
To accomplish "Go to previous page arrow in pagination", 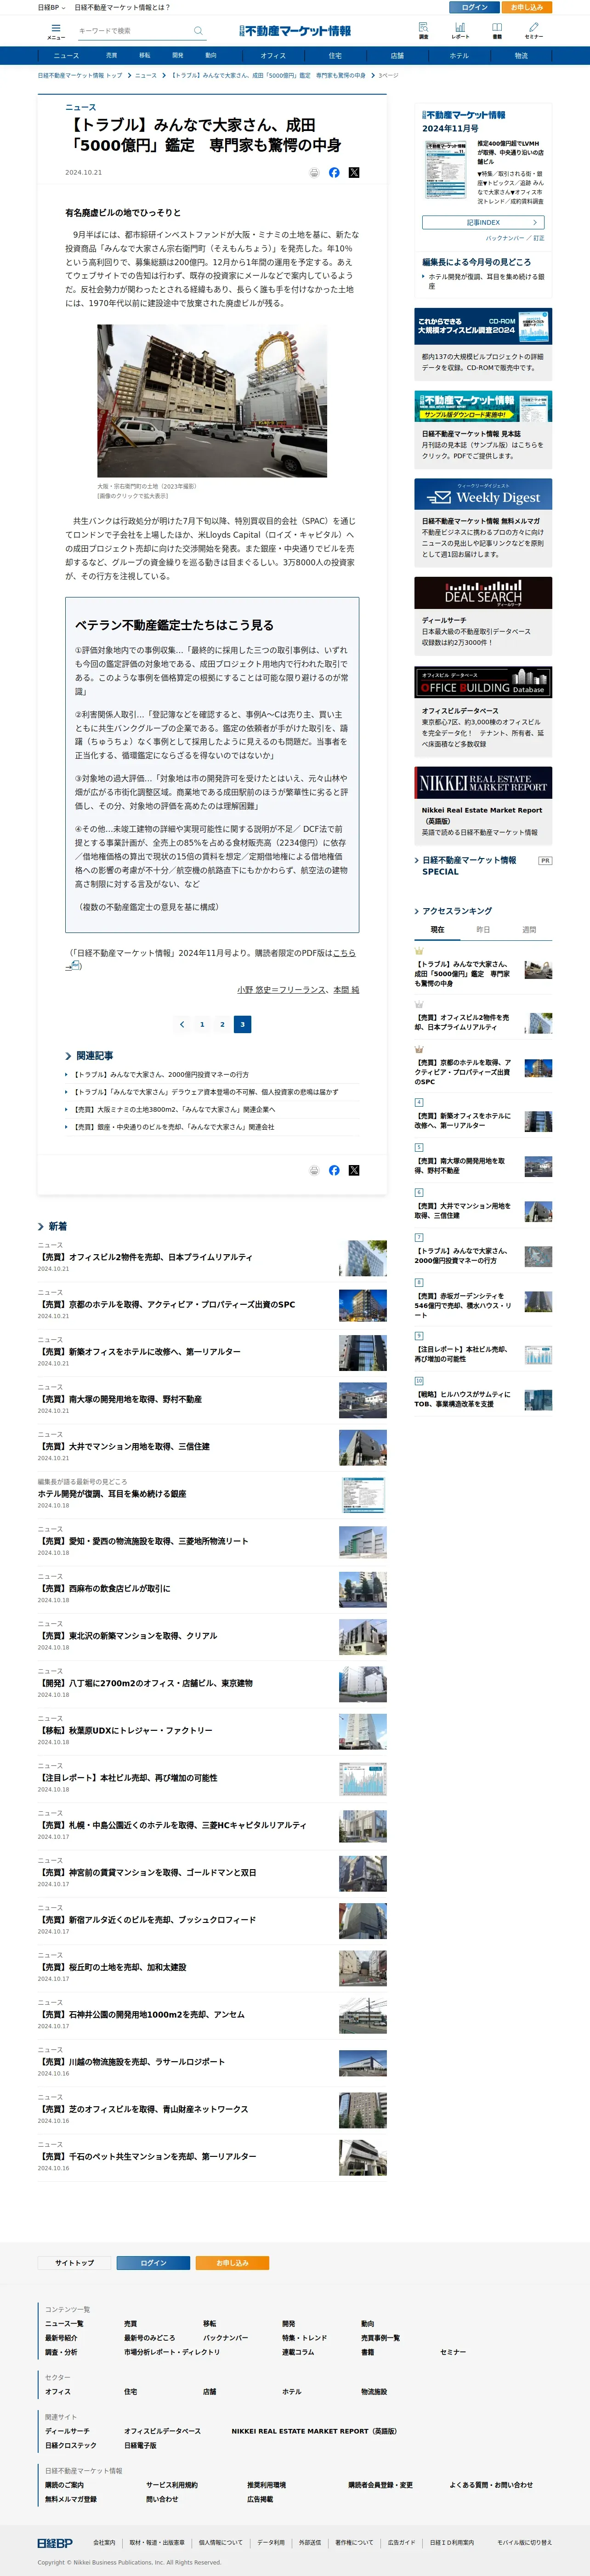I will click(x=182, y=1024).
